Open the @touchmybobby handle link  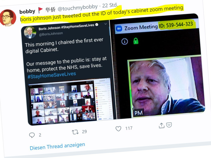pyautogui.click(x=78, y=8)
